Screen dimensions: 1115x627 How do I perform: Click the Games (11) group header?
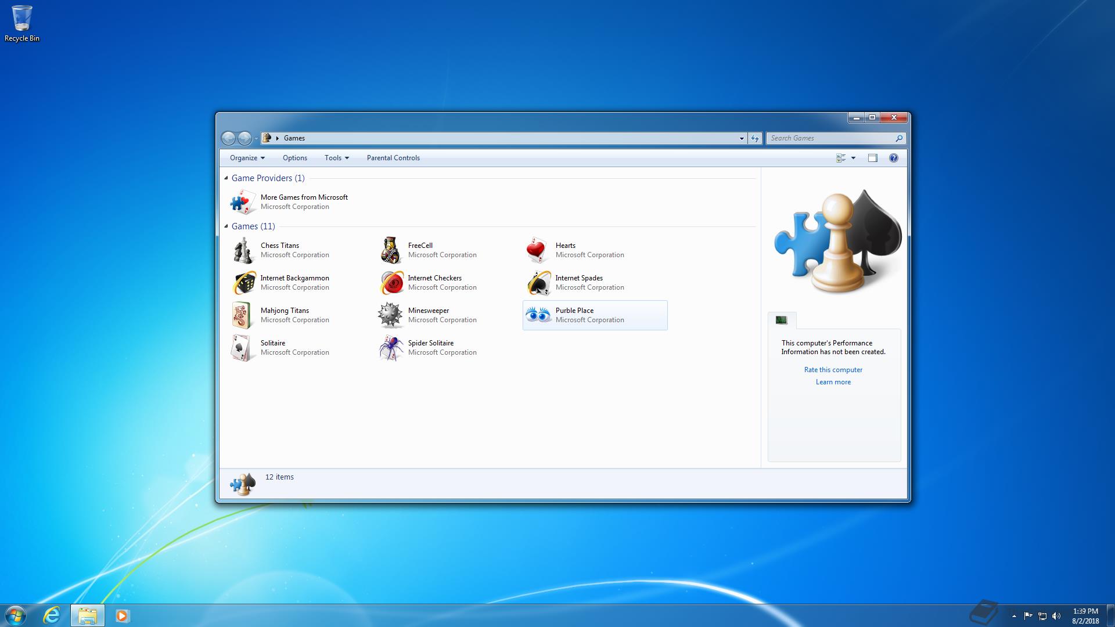[x=253, y=226]
